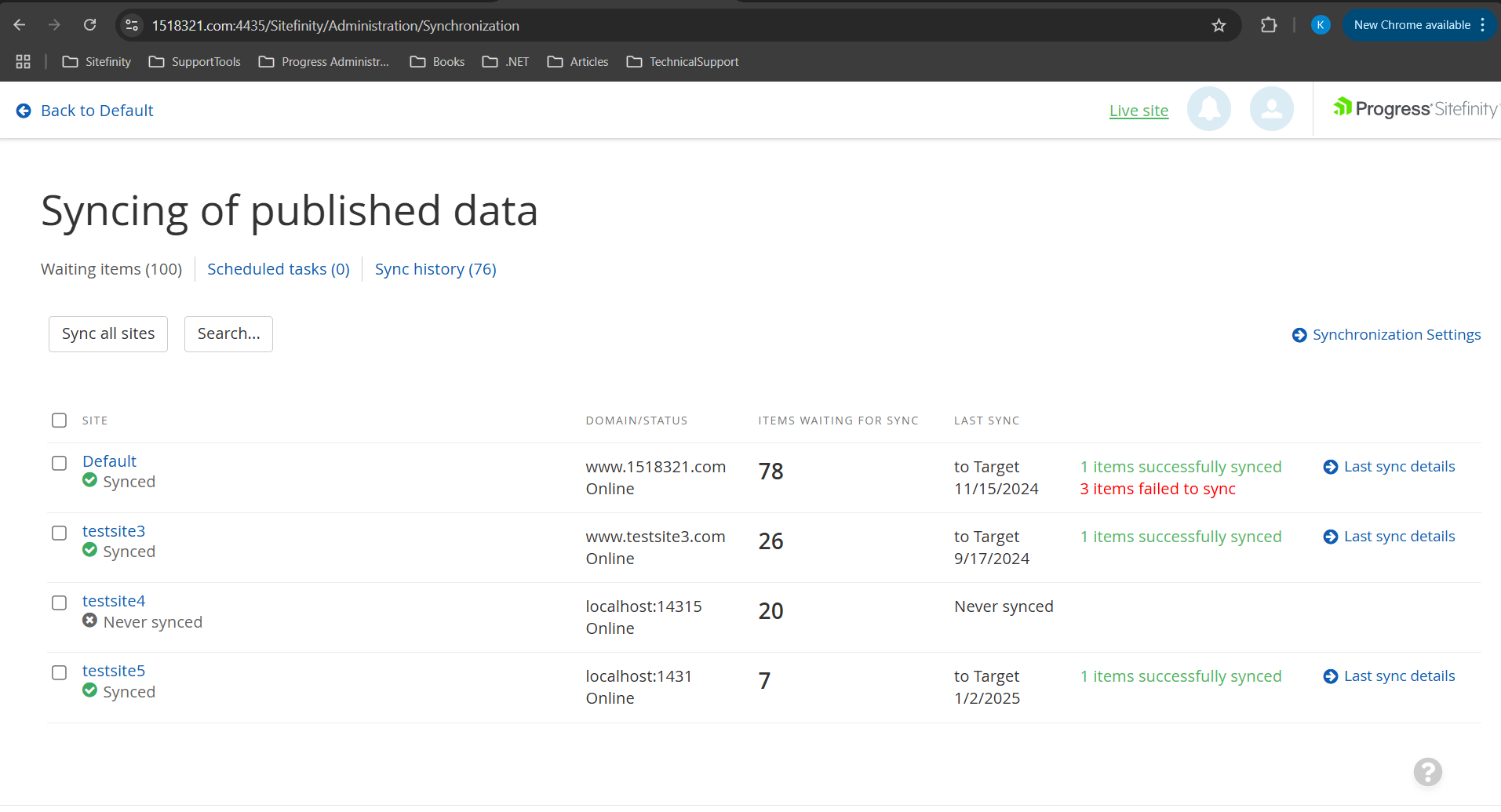Click arrow icon beside Default's Last sync details

tap(1331, 467)
